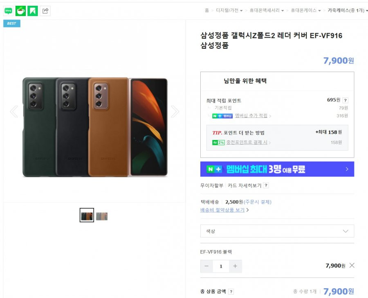Screen dimensions: 368x298
Task: Open 배송비 절약상품 보기 link
Action: click(222, 210)
